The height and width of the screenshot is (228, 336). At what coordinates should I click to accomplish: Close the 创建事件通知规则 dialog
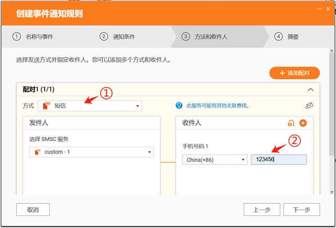coord(328,9)
